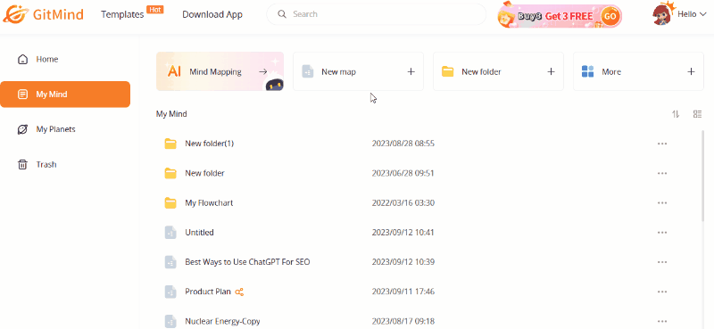Click the Untitled file icon
This screenshot has height=329, width=714.
click(170, 233)
